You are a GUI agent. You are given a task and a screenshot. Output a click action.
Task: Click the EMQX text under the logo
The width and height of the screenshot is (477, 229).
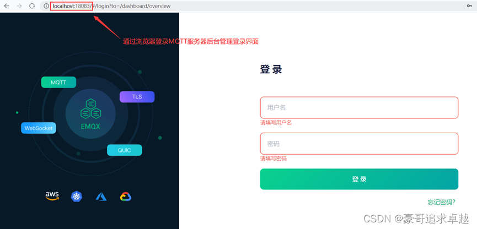[90, 127]
